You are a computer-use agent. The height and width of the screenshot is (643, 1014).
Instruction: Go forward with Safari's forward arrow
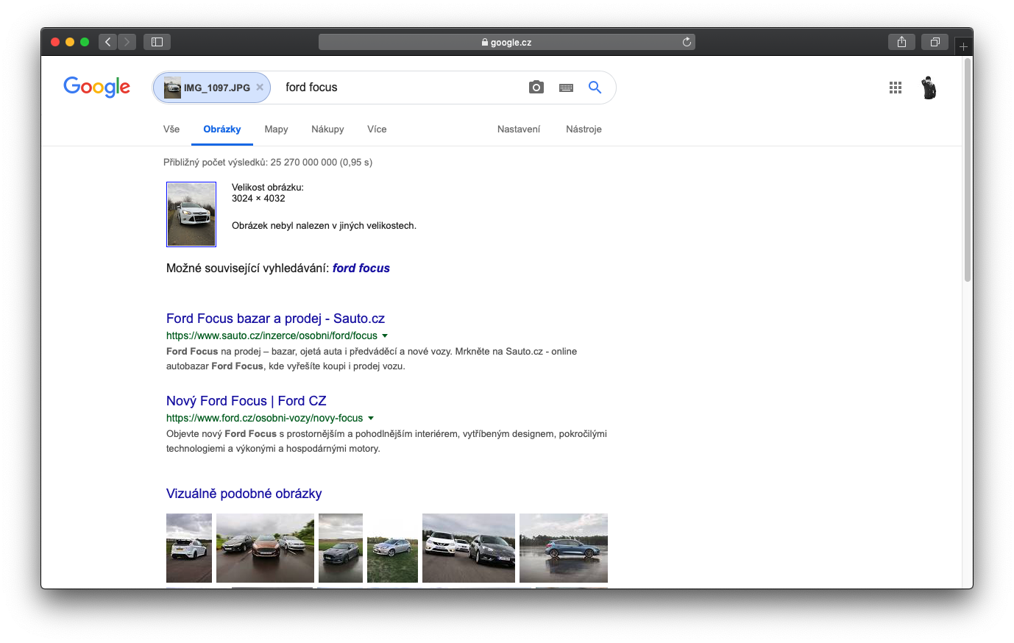coord(127,42)
